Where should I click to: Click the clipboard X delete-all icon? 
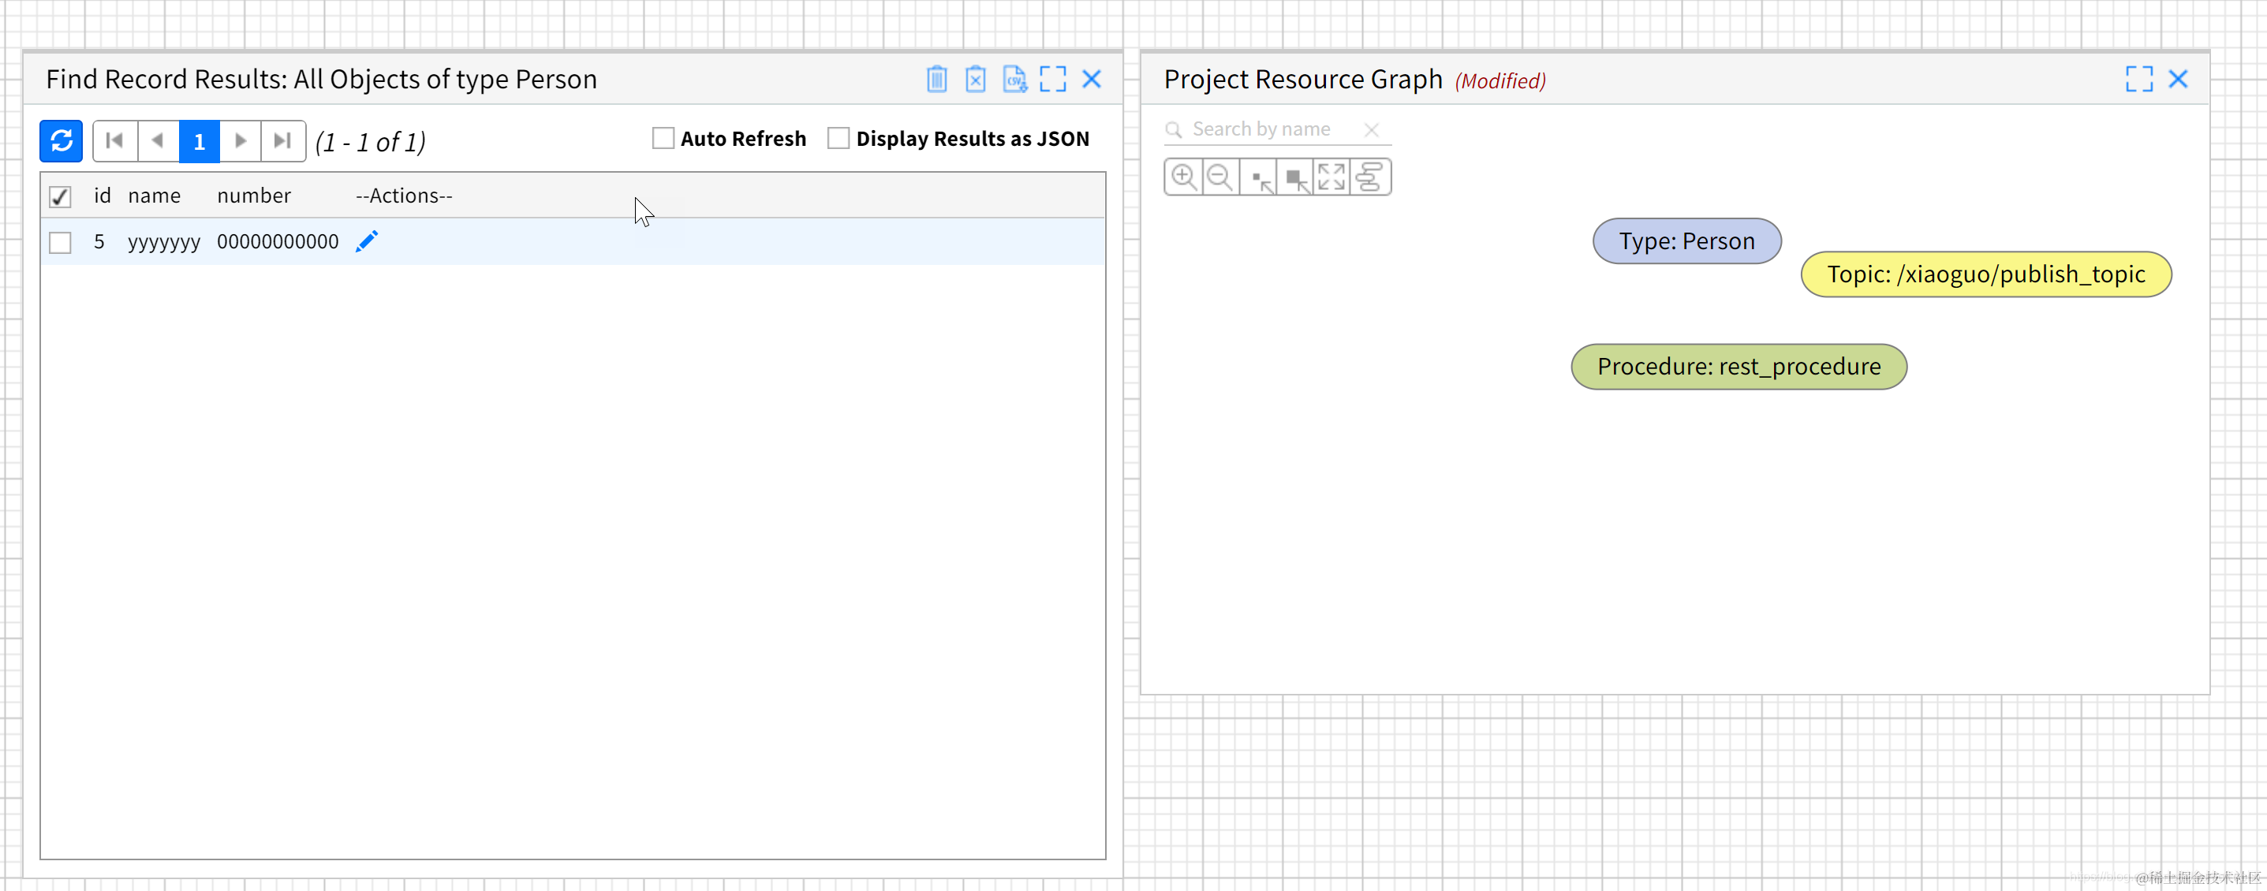(975, 79)
